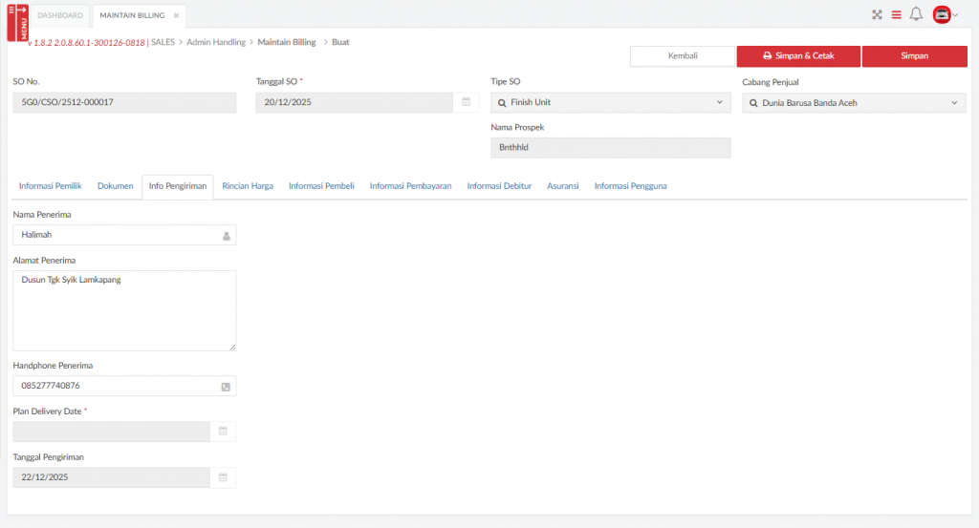This screenshot has height=528, width=979.
Task: Click the person icon in Nama Penerima
Action: point(227,236)
